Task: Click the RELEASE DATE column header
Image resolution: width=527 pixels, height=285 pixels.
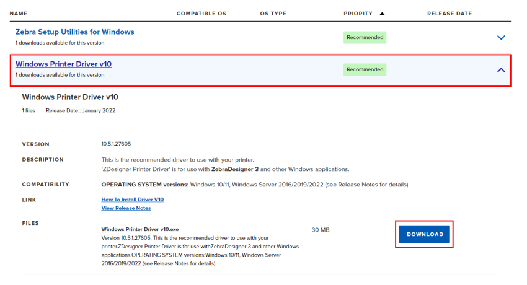Action: [449, 14]
